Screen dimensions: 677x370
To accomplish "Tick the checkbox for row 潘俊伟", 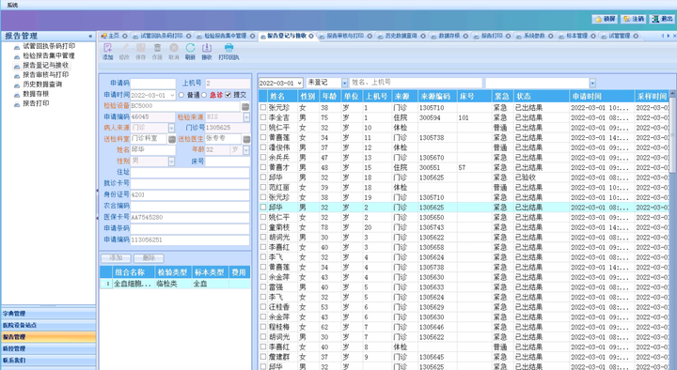I will click(263, 147).
